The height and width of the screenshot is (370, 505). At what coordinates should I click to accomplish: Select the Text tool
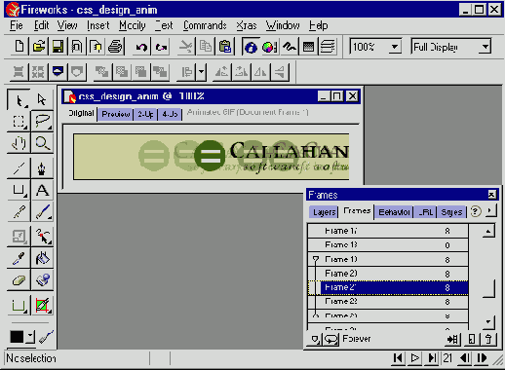point(43,191)
